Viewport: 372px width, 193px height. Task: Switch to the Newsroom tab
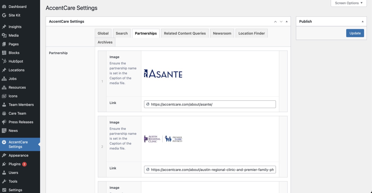(222, 33)
